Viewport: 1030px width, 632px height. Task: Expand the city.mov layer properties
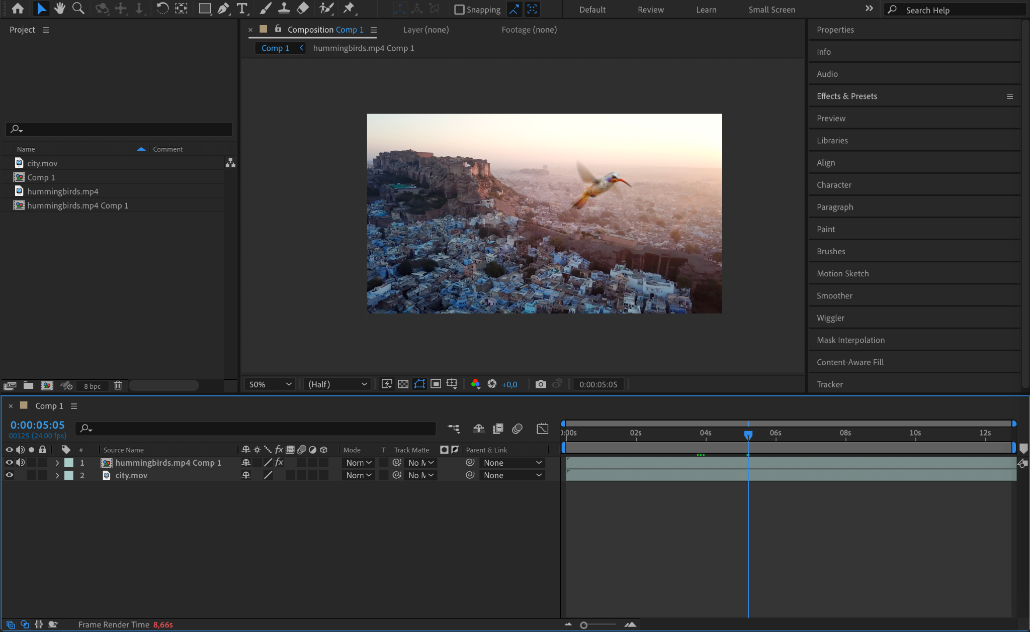pos(57,475)
